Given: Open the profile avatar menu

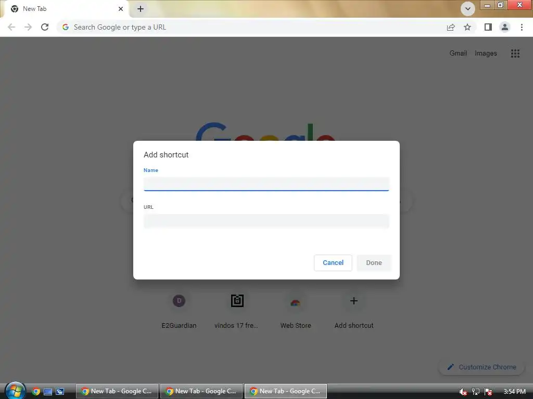Looking at the screenshot, I should [x=505, y=27].
